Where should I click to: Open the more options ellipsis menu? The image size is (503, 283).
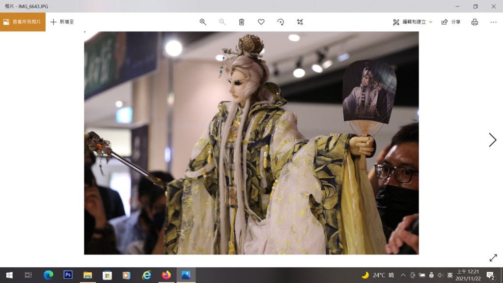point(493,22)
